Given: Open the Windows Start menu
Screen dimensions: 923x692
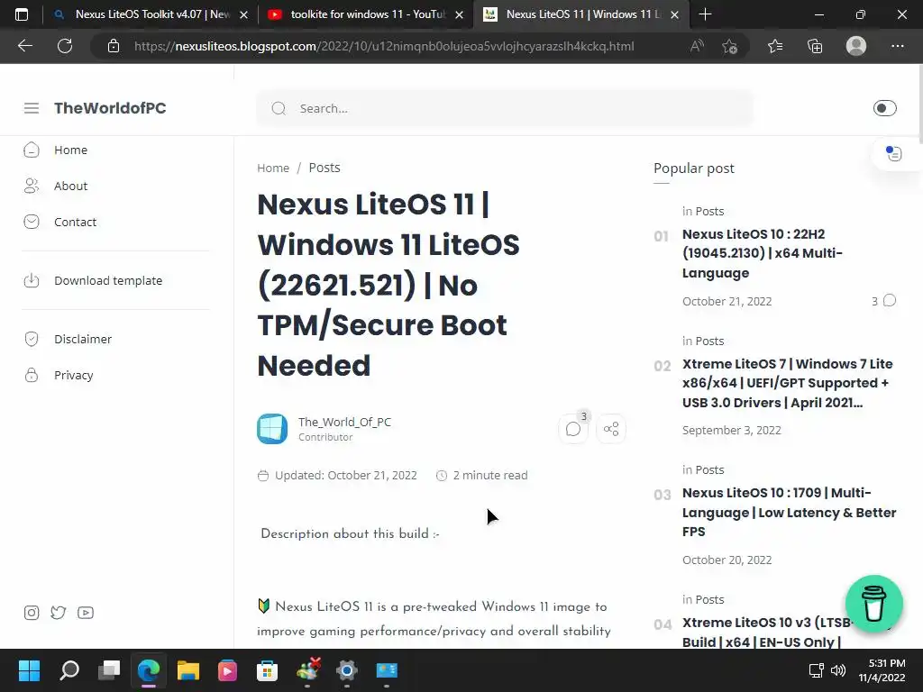Looking at the screenshot, I should 29,670.
